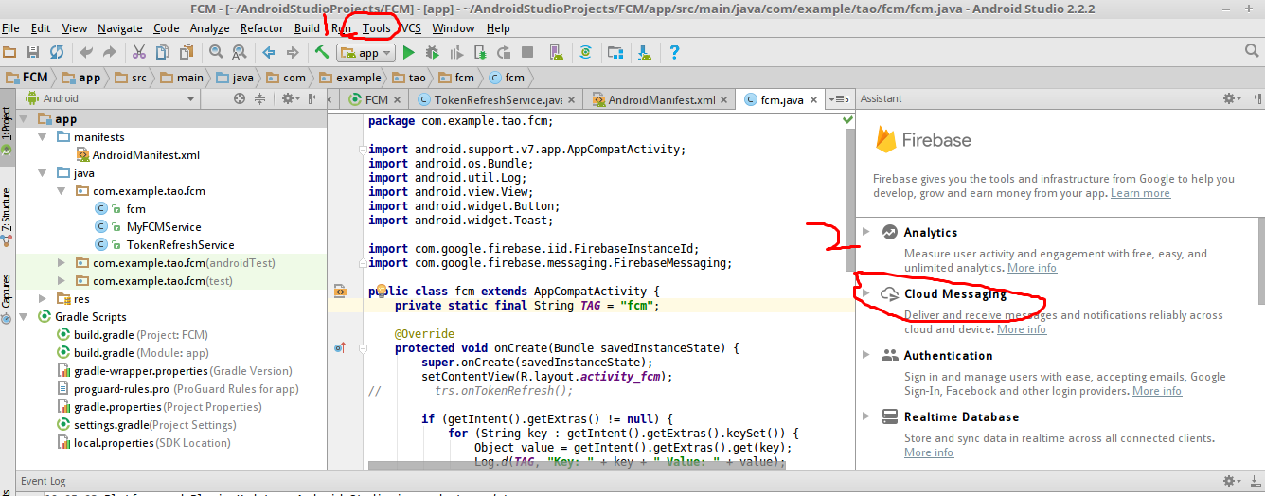Click the Cut scissors icon
This screenshot has height=496, width=1265.
[138, 52]
